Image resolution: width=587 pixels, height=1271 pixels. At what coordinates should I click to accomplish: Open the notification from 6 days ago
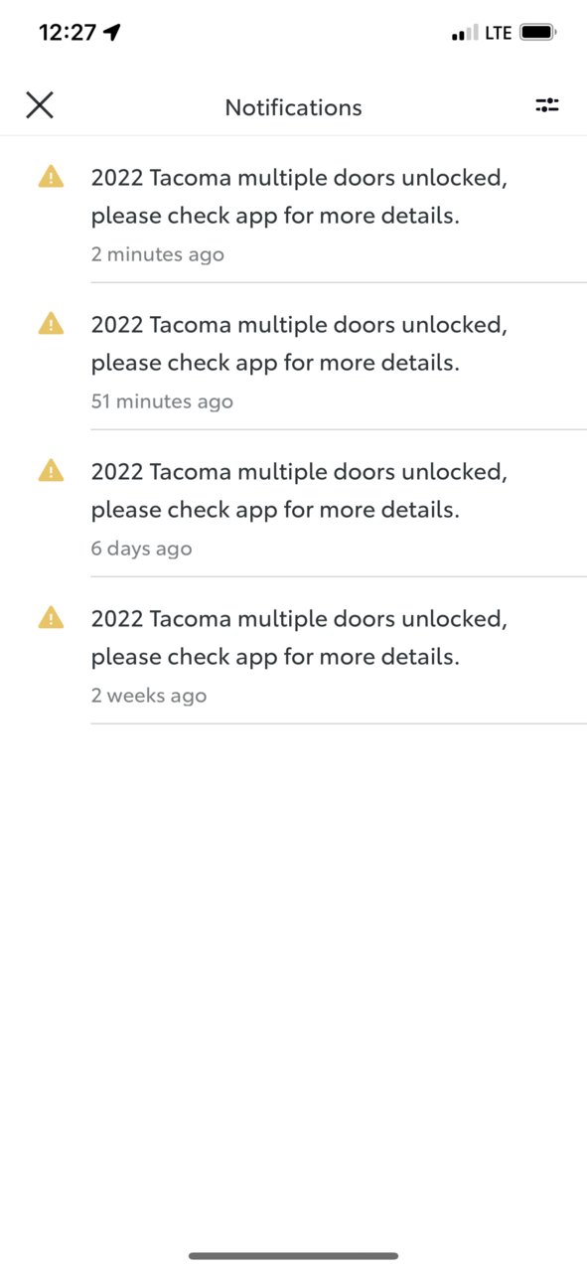tap(294, 504)
